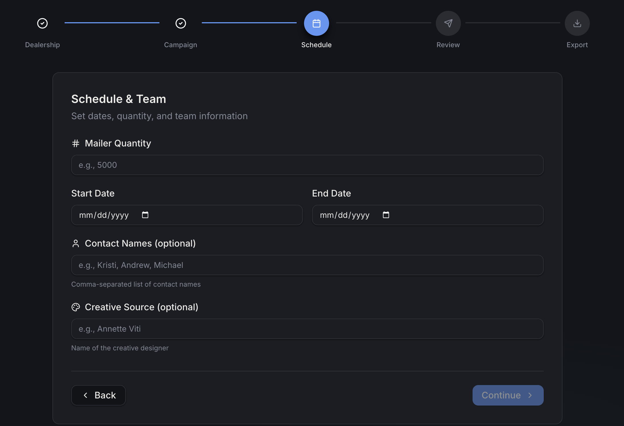Click the Dealership step checkmark icon
Viewport: 624px width, 426px height.
(42, 23)
